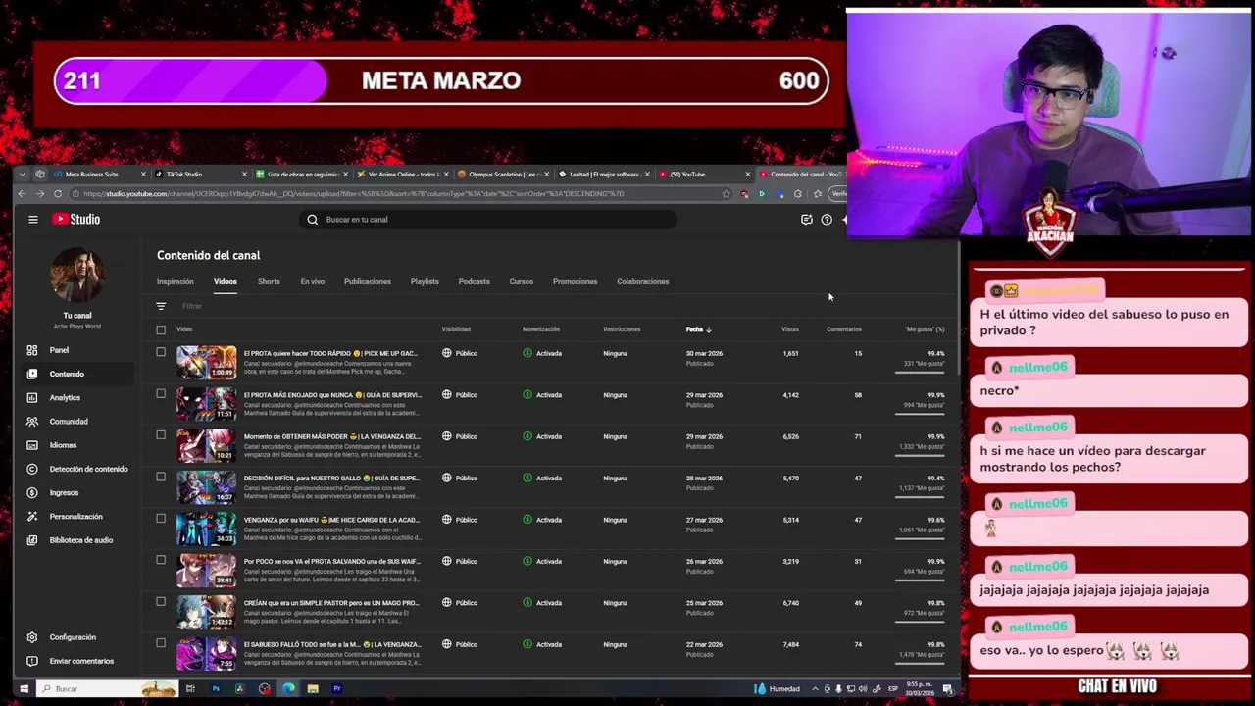Screen dimensions: 1255x706
Task: Switch to the Cursos tab
Action: (x=521, y=282)
